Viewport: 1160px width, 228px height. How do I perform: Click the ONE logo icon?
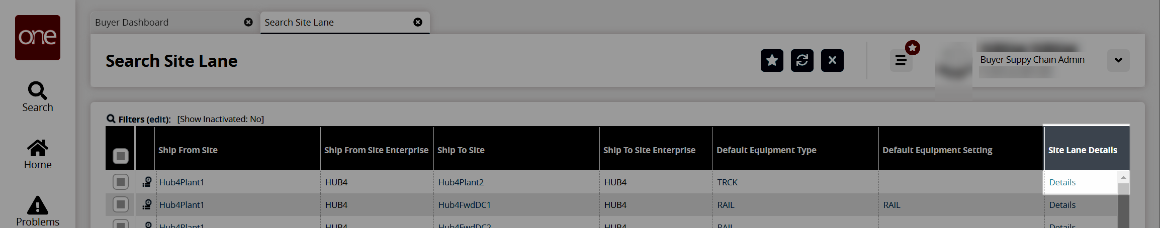click(x=38, y=38)
